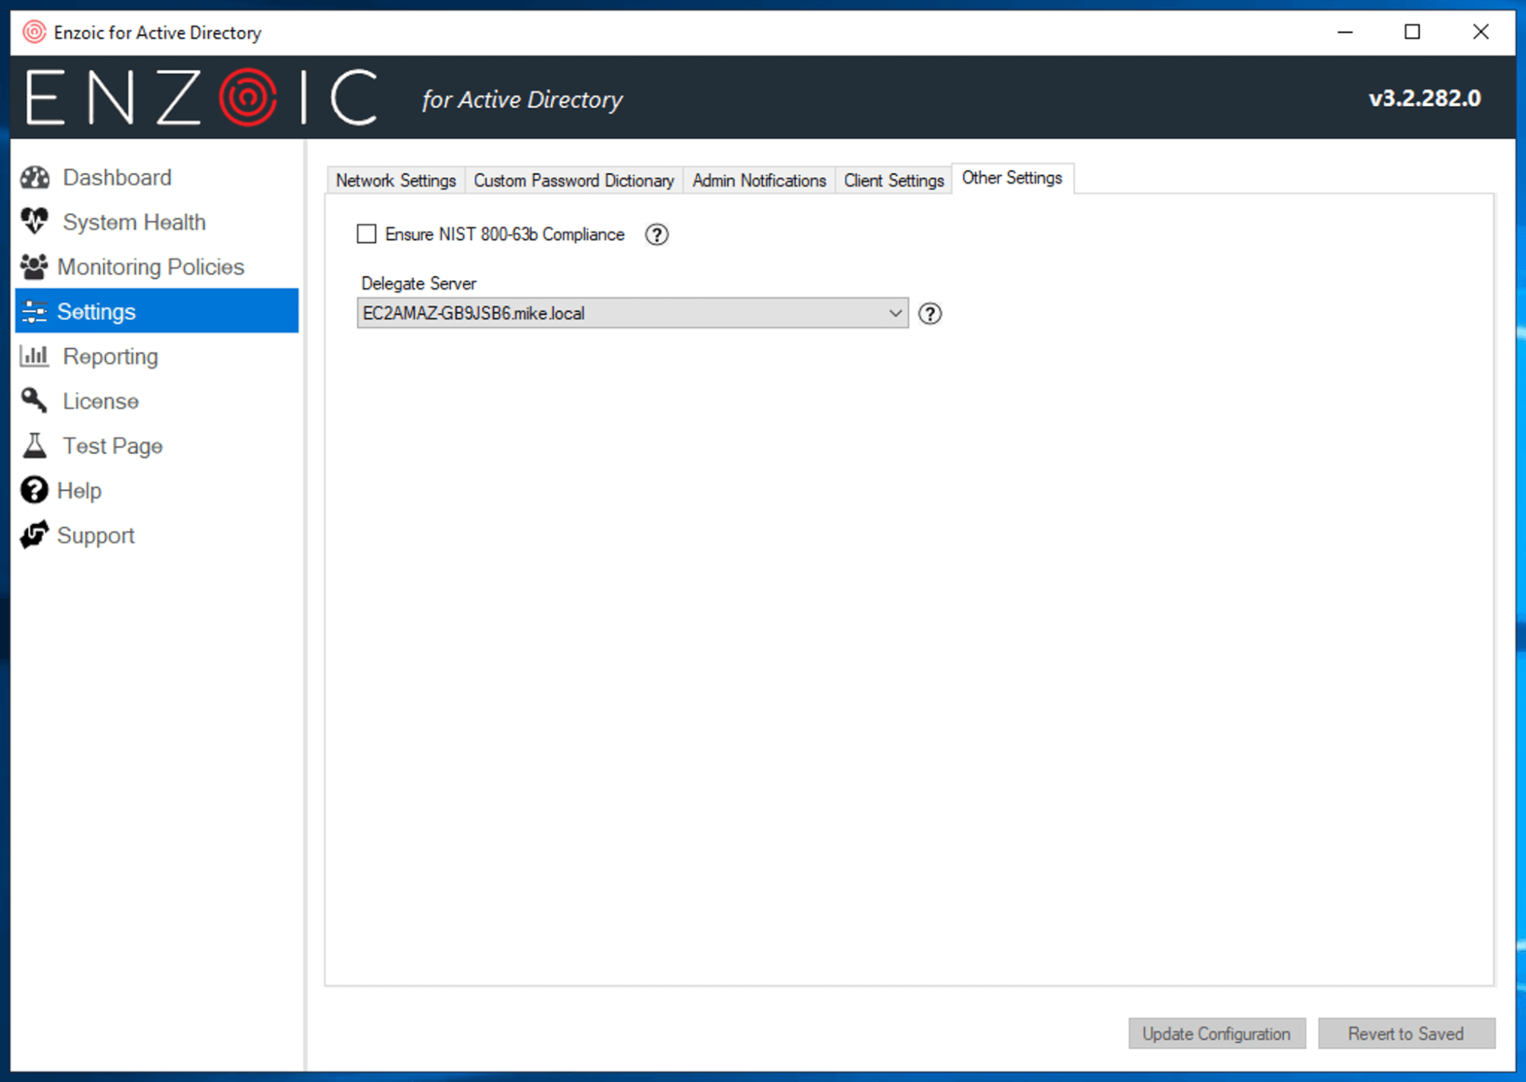This screenshot has width=1526, height=1082.
Task: Click the Support handshake icon
Action: (x=34, y=535)
